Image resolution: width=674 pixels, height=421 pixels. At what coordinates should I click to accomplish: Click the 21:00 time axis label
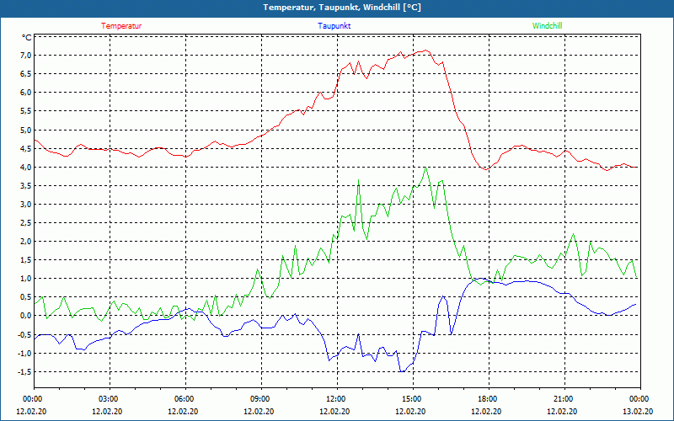pos(564,399)
